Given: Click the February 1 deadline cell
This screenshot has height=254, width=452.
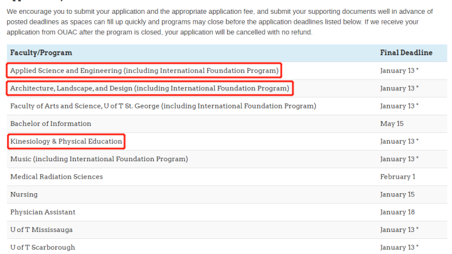Looking at the screenshot, I should [397, 177].
